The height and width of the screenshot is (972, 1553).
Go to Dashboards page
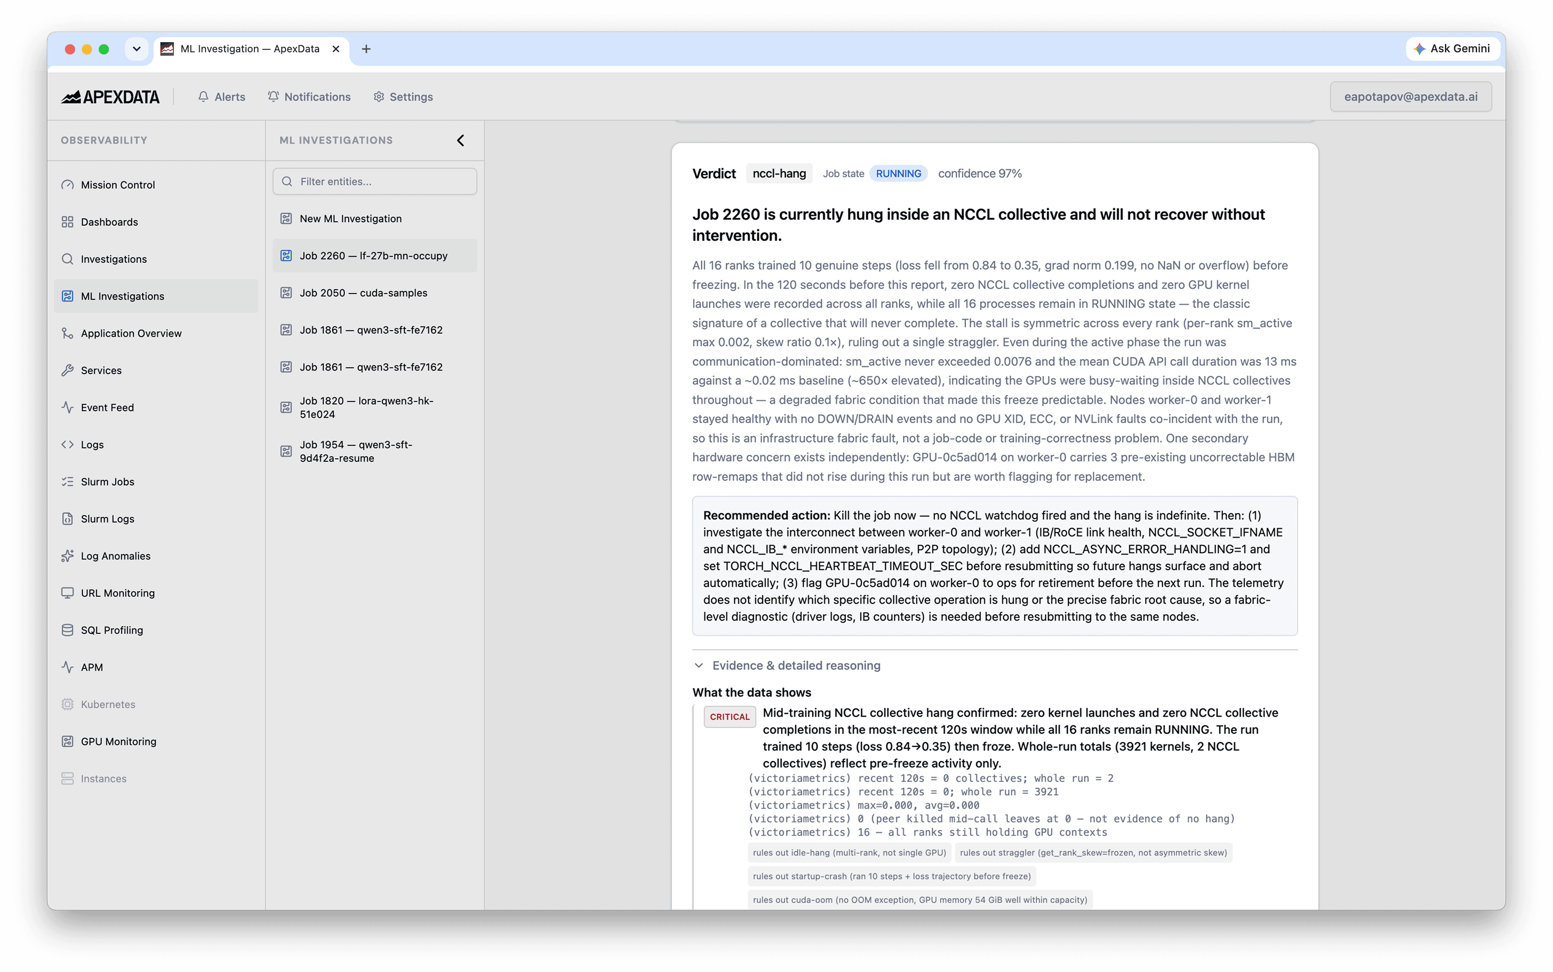156,222
